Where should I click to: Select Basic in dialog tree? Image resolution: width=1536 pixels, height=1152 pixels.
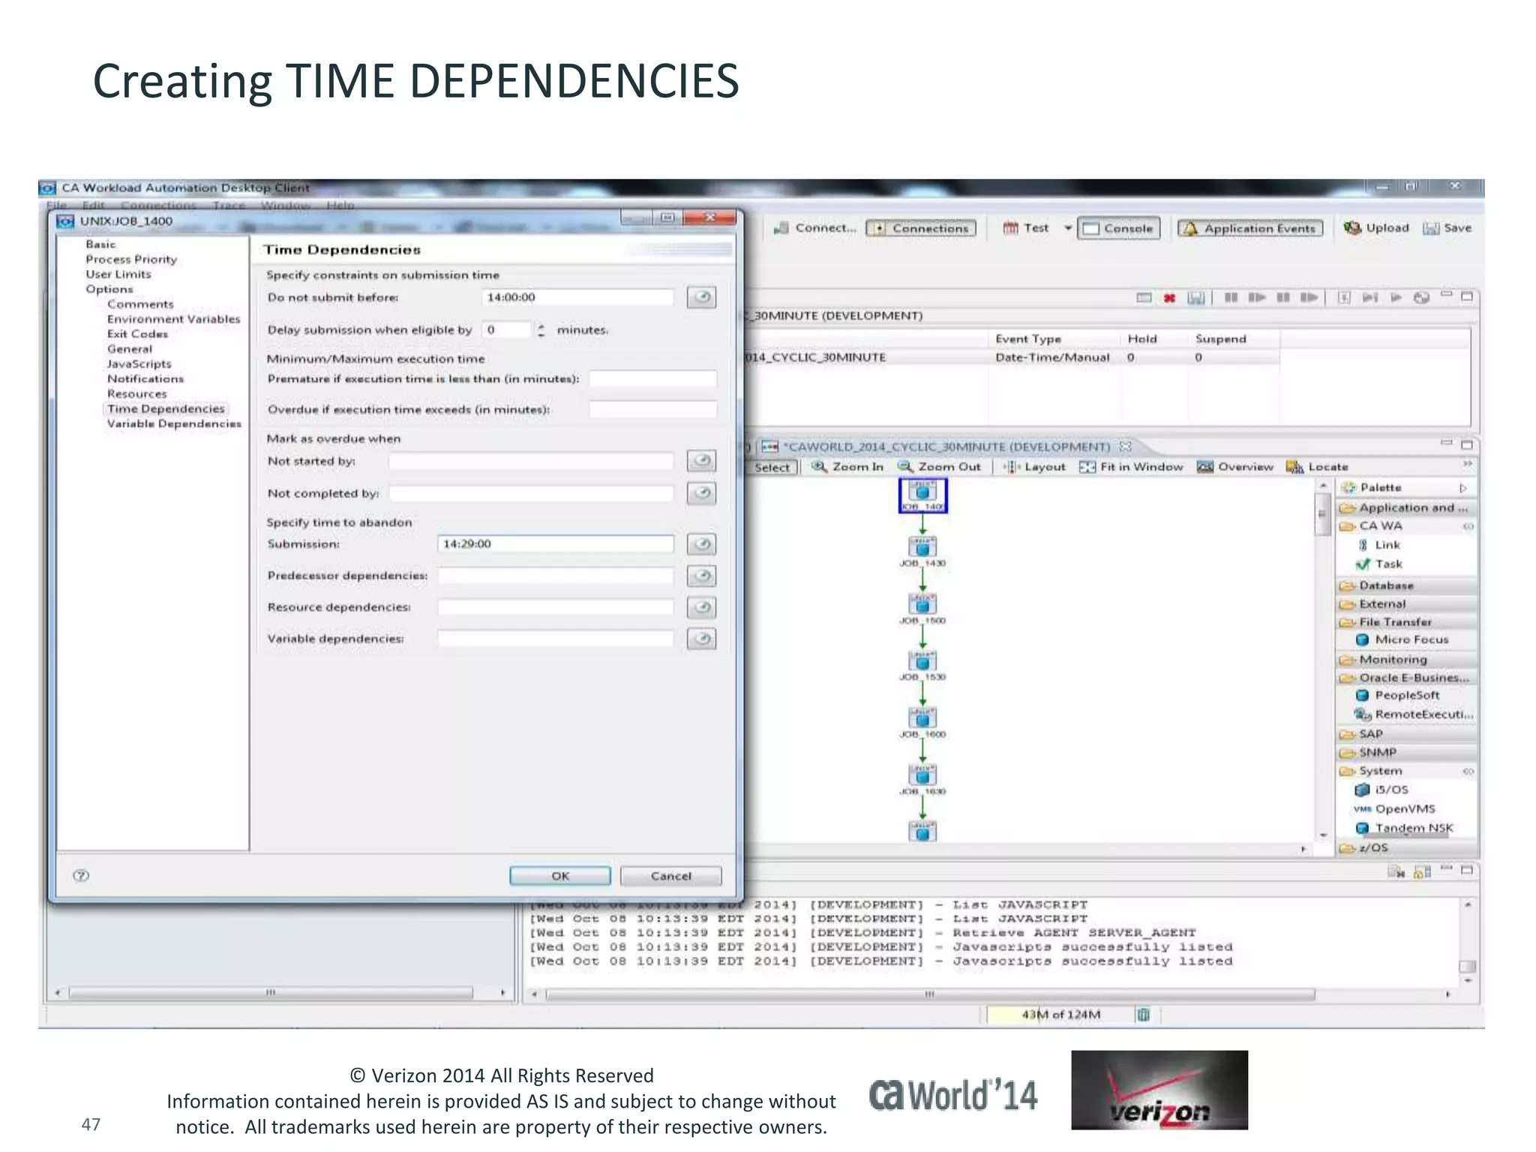pos(100,244)
